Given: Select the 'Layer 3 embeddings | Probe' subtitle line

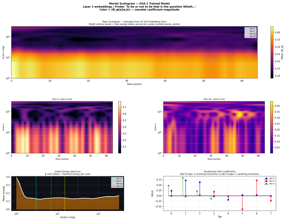Looking at the screenshot, I should tap(139, 6).
